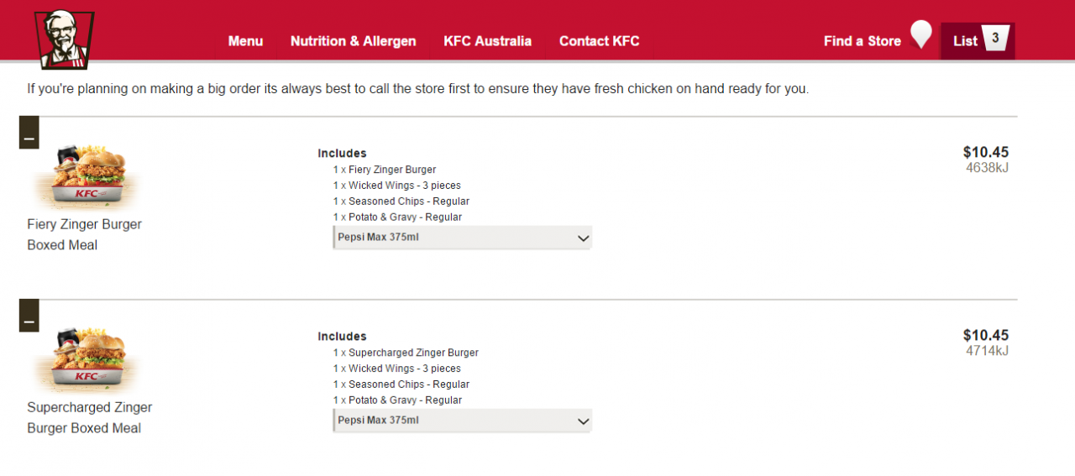Open the Fiery Zinger meal Pepsi Max dropdown

463,238
